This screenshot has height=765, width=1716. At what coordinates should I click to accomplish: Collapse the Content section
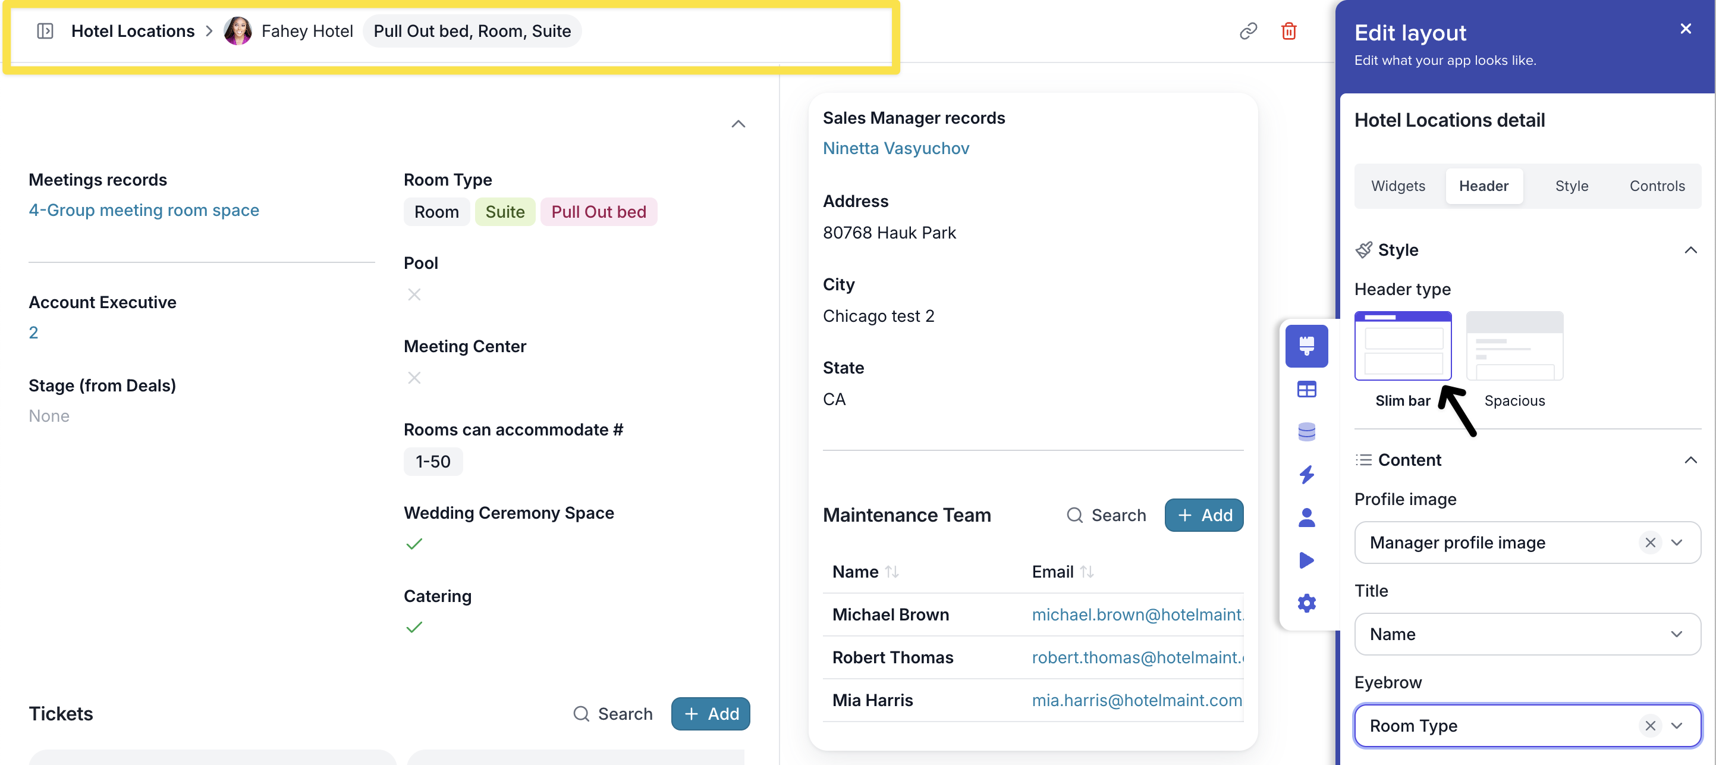(x=1689, y=460)
